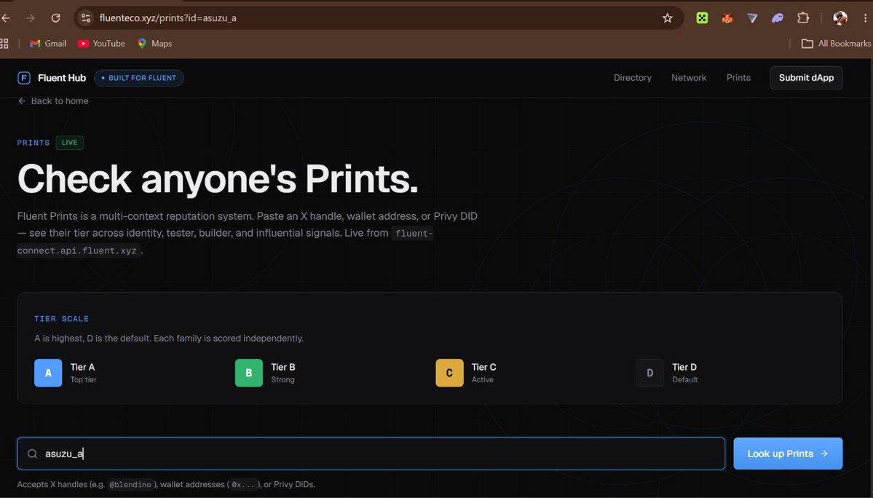
Task: Click the Fluent Hub site title
Action: click(62, 78)
